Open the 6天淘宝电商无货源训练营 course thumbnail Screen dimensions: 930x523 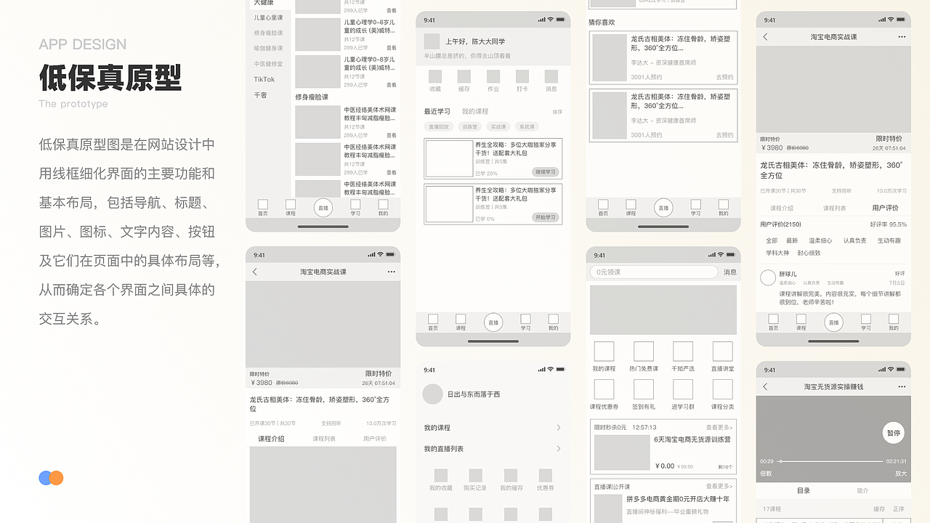click(622, 452)
